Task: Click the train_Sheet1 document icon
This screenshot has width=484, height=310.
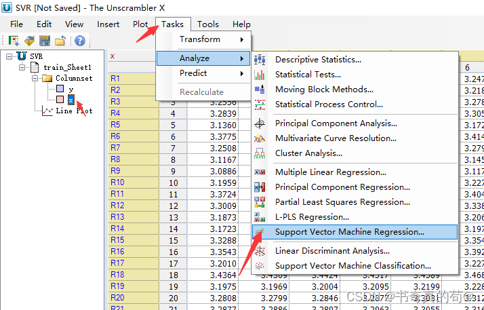Action: tap(35, 67)
